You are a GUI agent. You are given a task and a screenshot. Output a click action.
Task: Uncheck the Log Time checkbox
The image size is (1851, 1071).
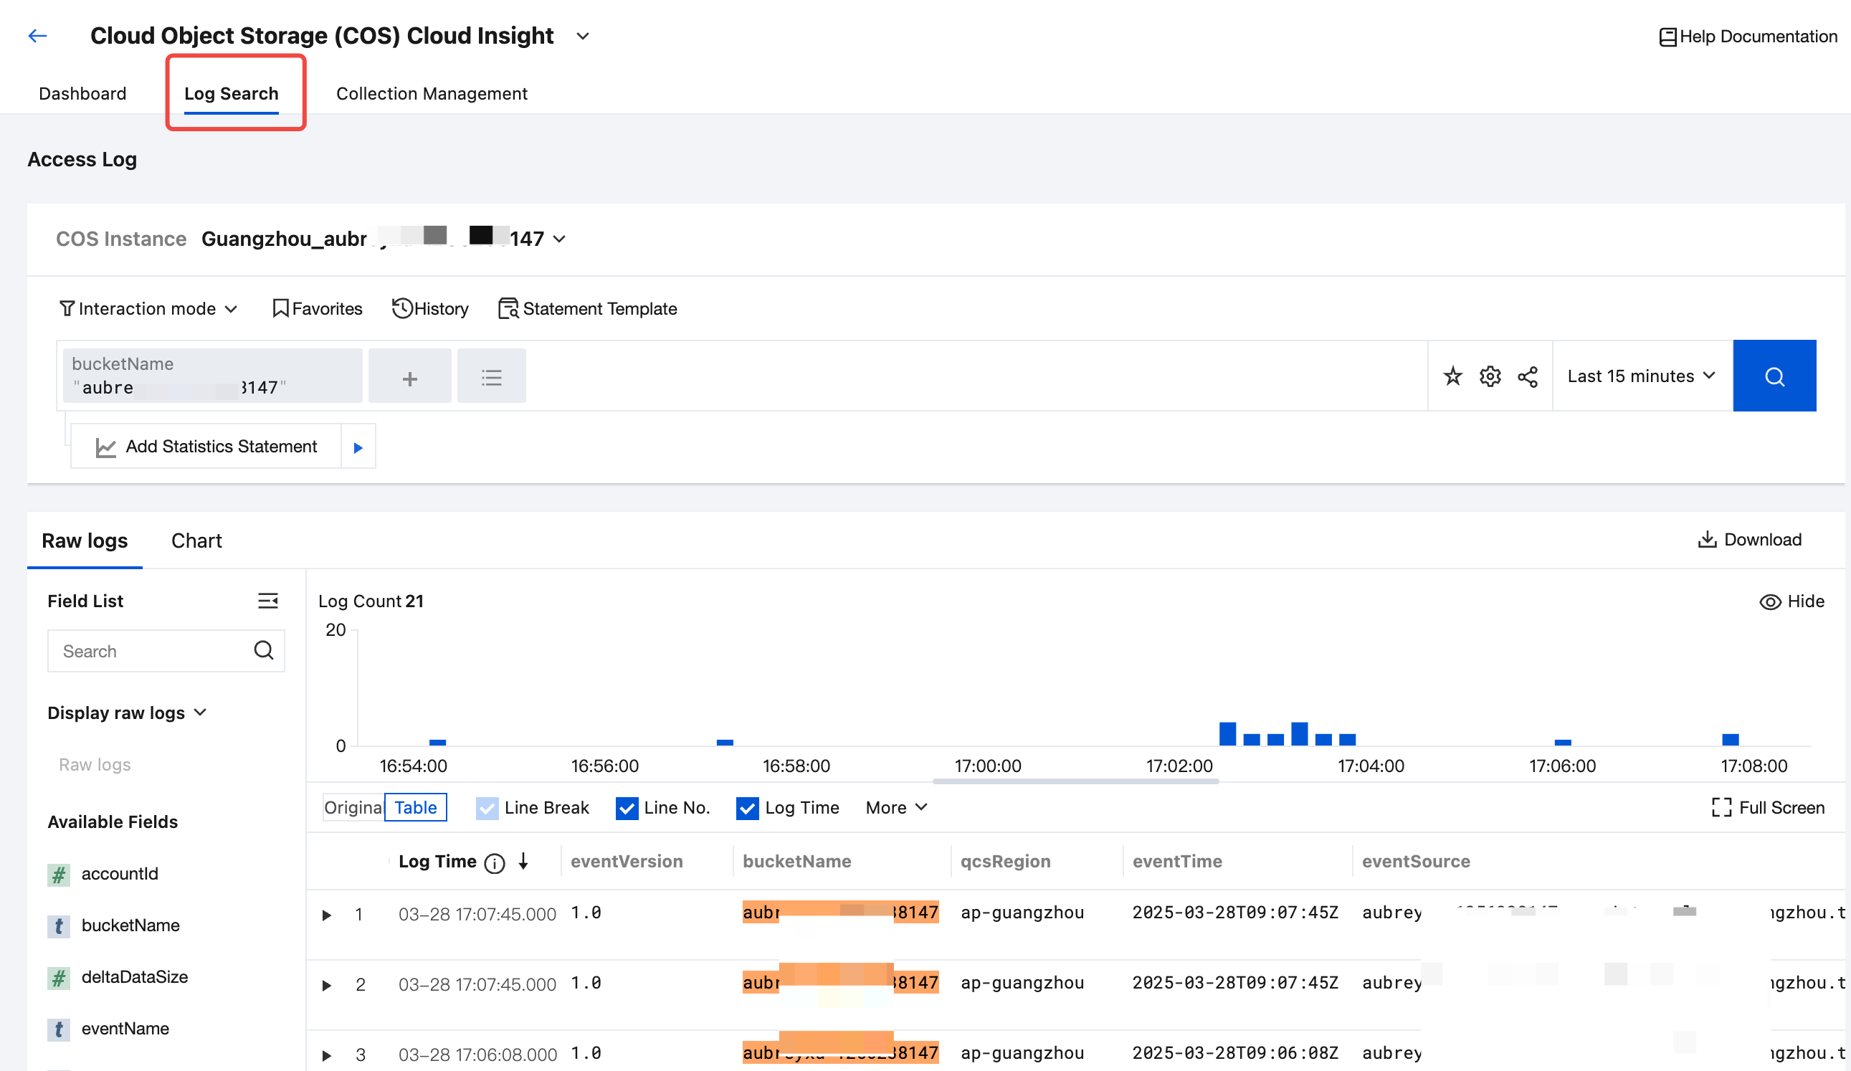click(747, 808)
